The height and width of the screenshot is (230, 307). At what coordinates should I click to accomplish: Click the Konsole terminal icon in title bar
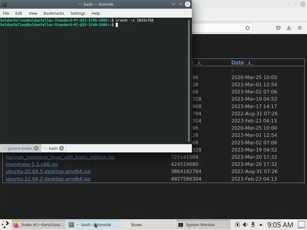coord(4,4)
